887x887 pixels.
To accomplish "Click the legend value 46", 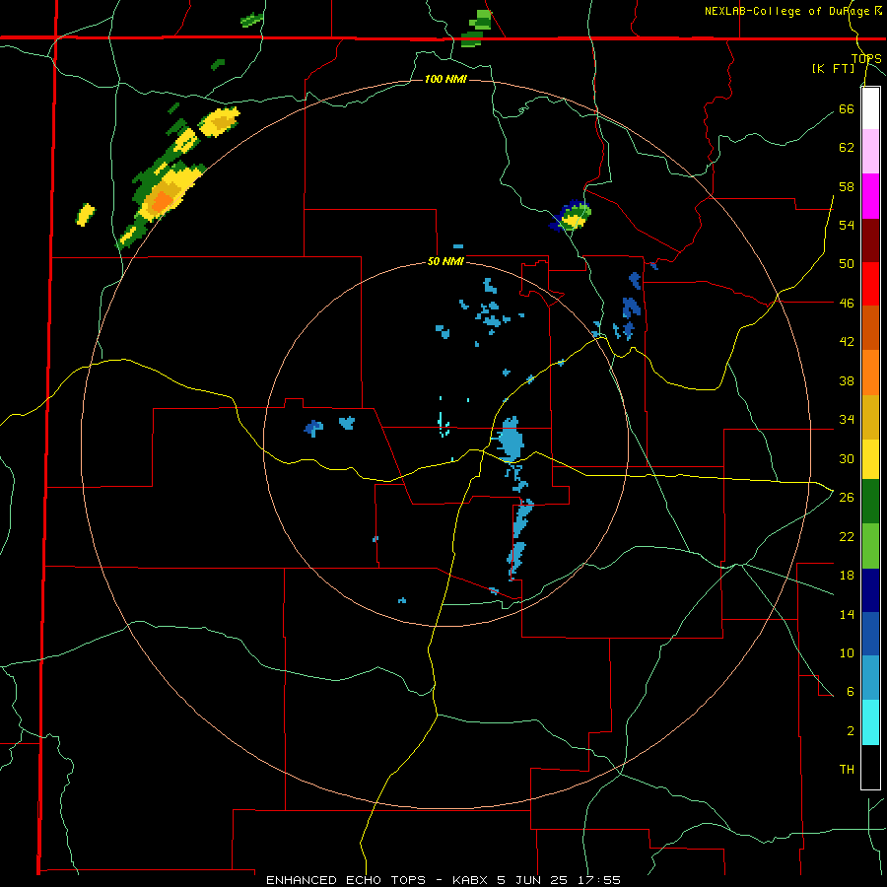I will [x=847, y=303].
